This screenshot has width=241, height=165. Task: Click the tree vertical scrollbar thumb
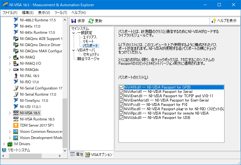tap(65, 123)
